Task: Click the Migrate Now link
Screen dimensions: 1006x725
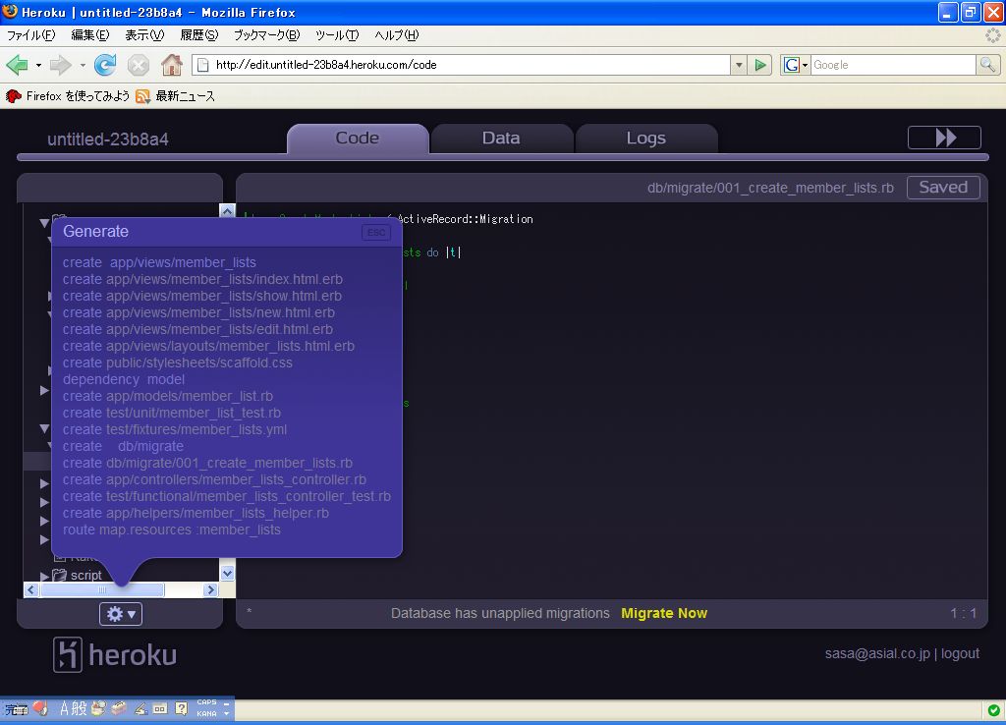Action: pos(664,613)
